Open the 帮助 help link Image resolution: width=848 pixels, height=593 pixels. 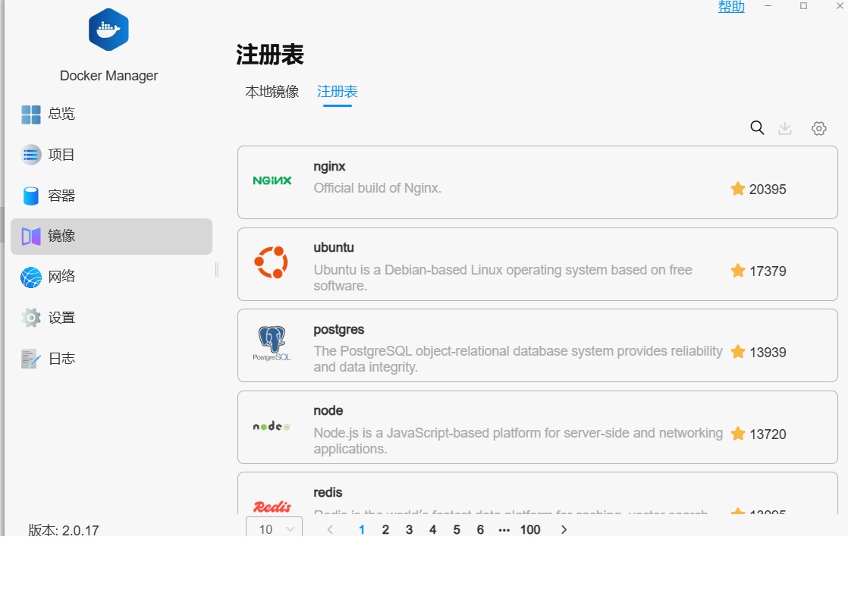(731, 7)
